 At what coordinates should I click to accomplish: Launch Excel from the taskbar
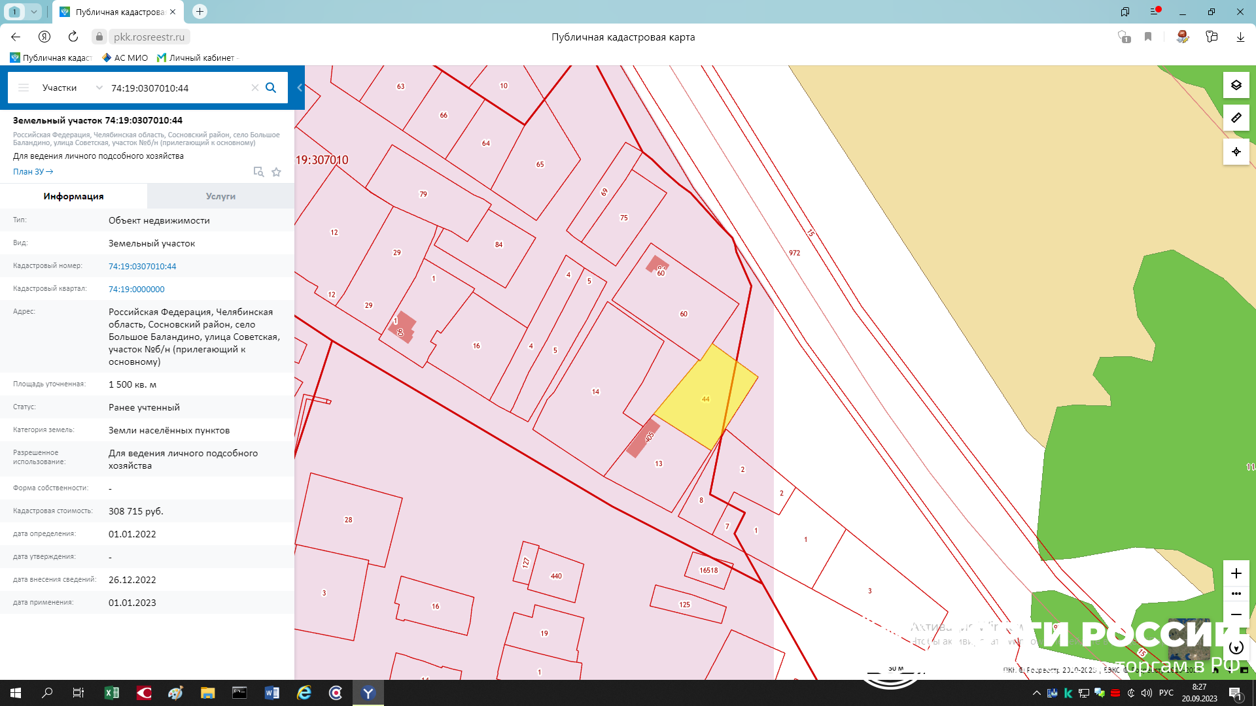click(112, 693)
